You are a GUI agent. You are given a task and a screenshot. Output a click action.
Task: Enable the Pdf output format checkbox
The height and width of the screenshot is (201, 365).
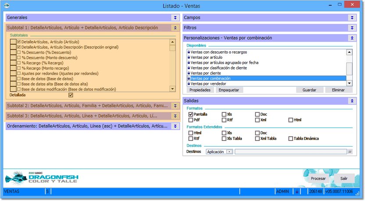click(x=191, y=120)
